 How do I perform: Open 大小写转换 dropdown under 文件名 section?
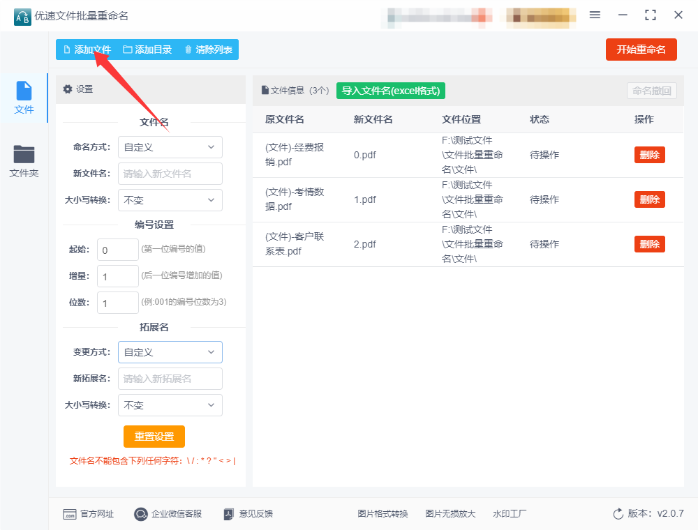[170, 200]
